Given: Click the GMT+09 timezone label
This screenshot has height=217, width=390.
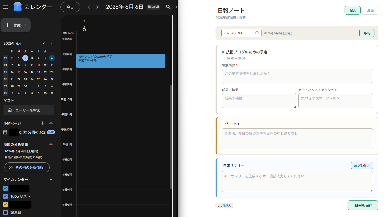Looking at the screenshot, I should pos(69,33).
